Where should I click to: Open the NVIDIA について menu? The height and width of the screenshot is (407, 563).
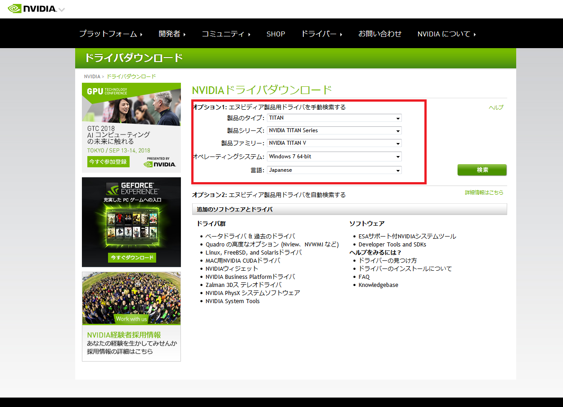[446, 34]
